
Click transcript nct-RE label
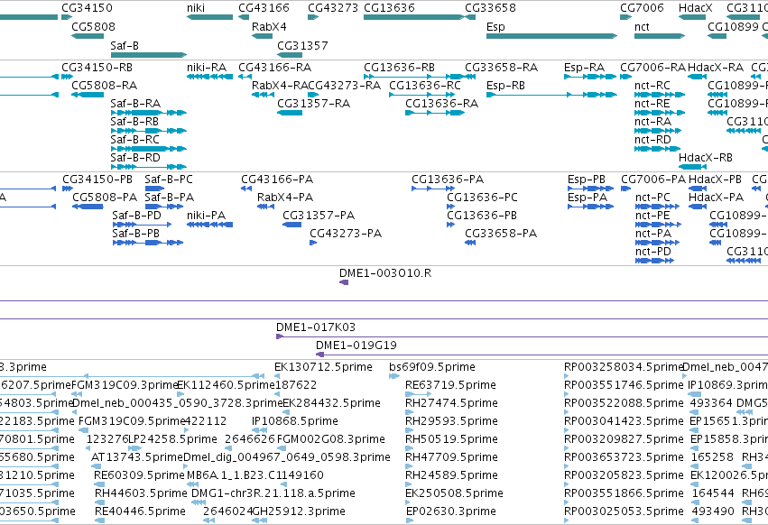point(652,104)
